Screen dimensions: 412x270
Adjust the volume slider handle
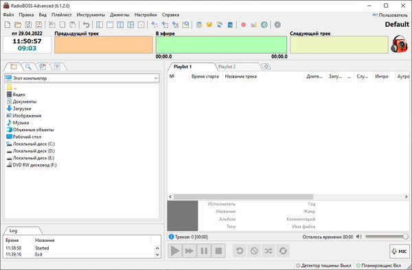coord(405,237)
